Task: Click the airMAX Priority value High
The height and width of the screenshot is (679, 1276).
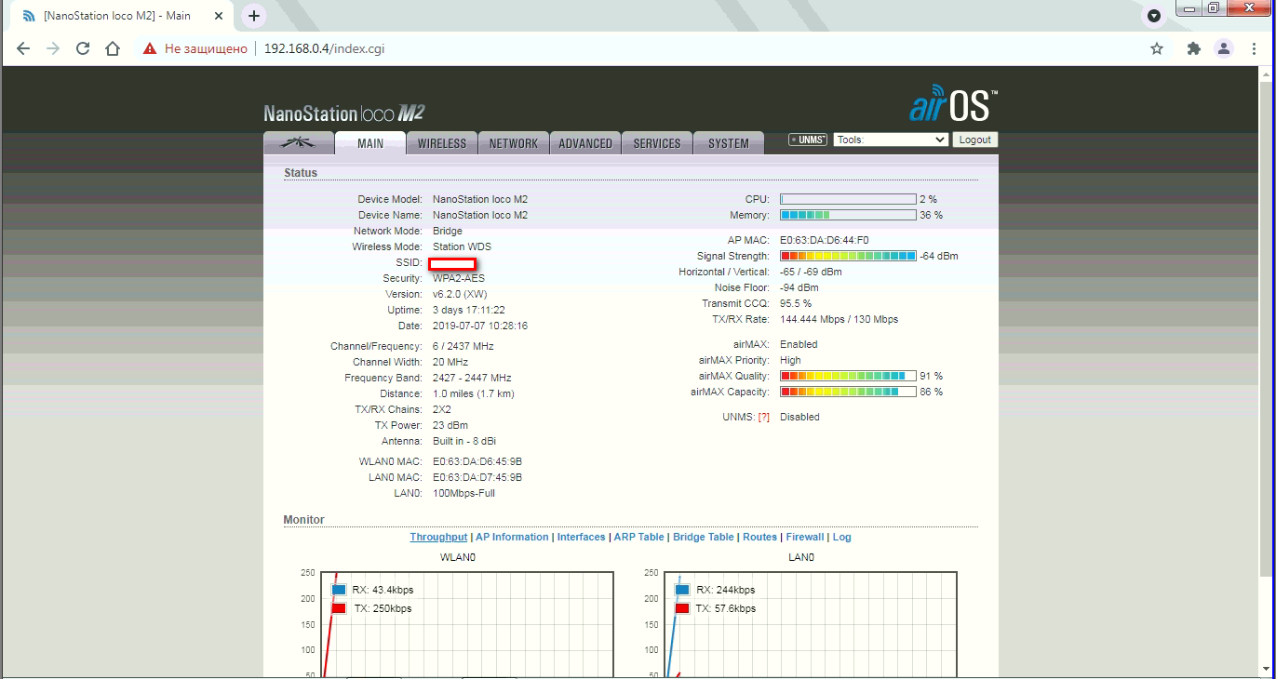Action: (x=790, y=360)
